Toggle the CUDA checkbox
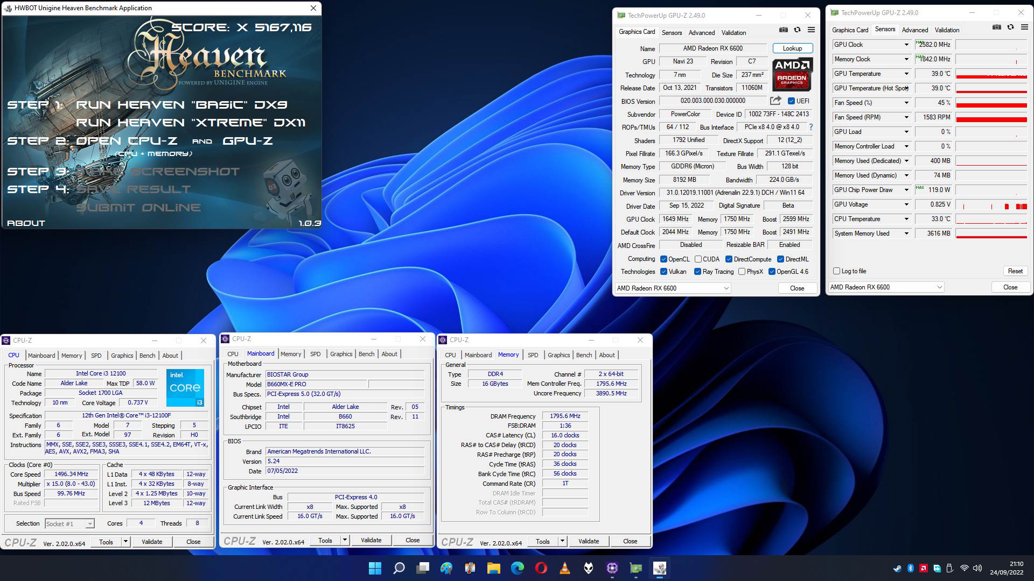This screenshot has height=581, width=1034. [698, 259]
